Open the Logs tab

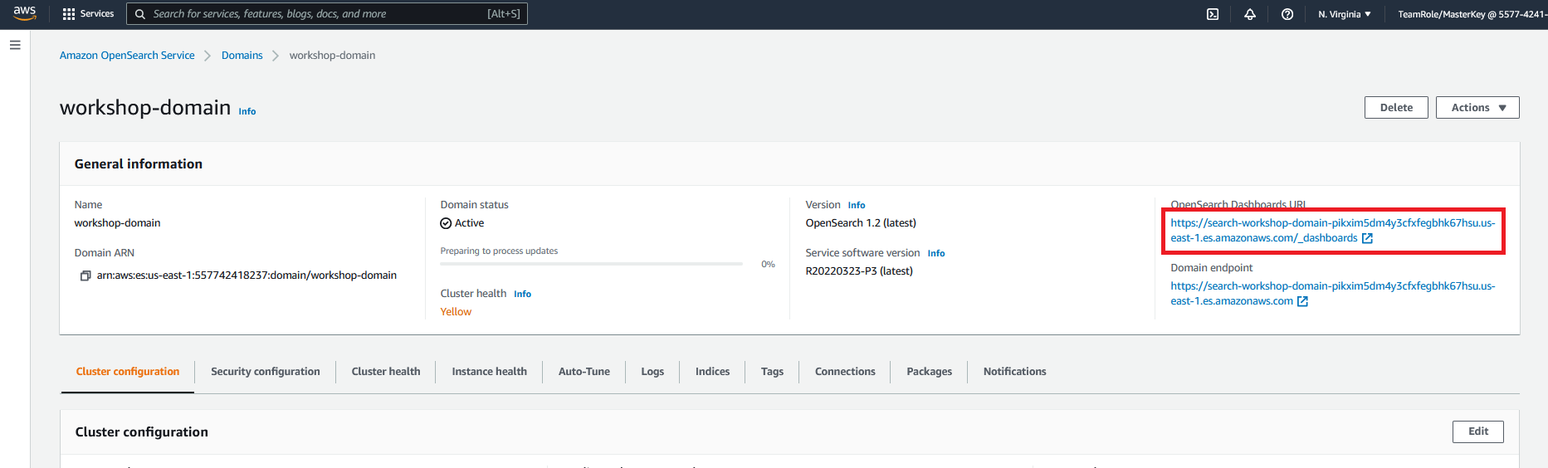coord(652,372)
